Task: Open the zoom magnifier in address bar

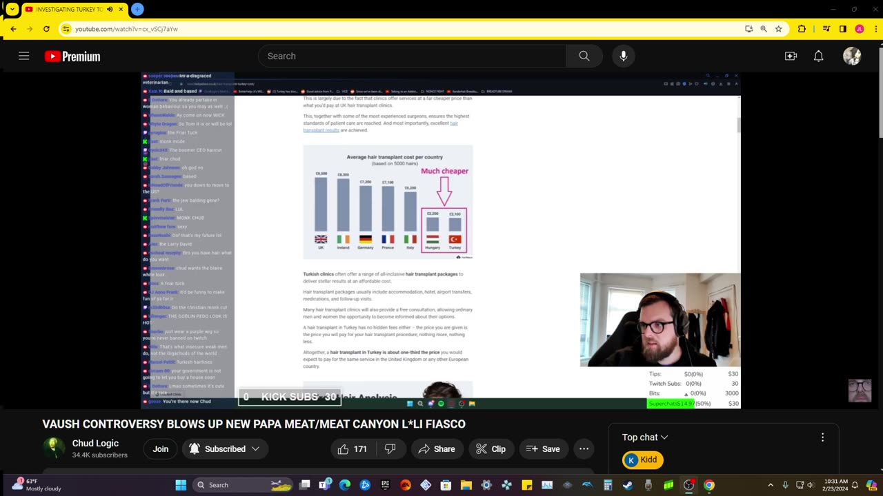Action: [764, 29]
